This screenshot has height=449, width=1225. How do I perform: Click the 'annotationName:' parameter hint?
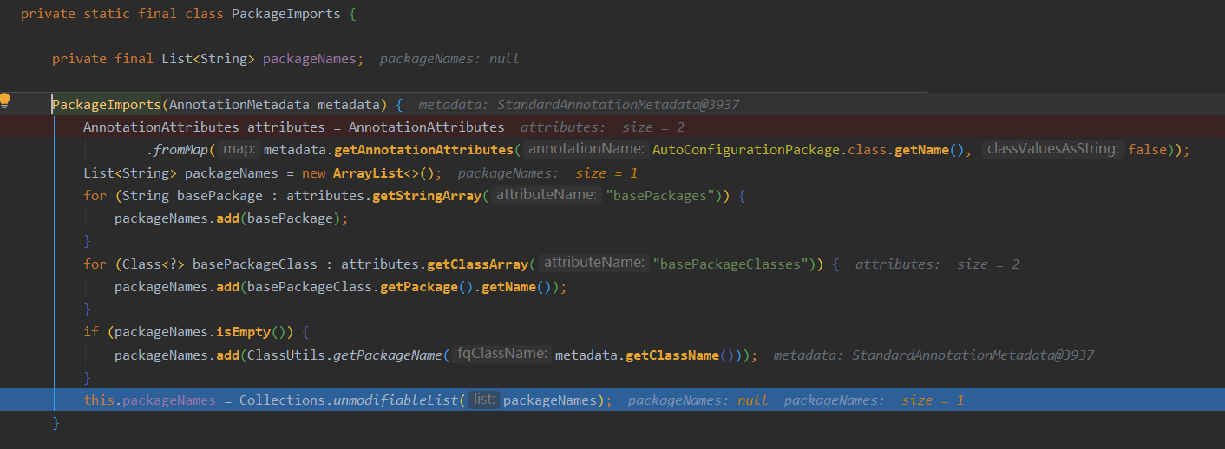[586, 150]
